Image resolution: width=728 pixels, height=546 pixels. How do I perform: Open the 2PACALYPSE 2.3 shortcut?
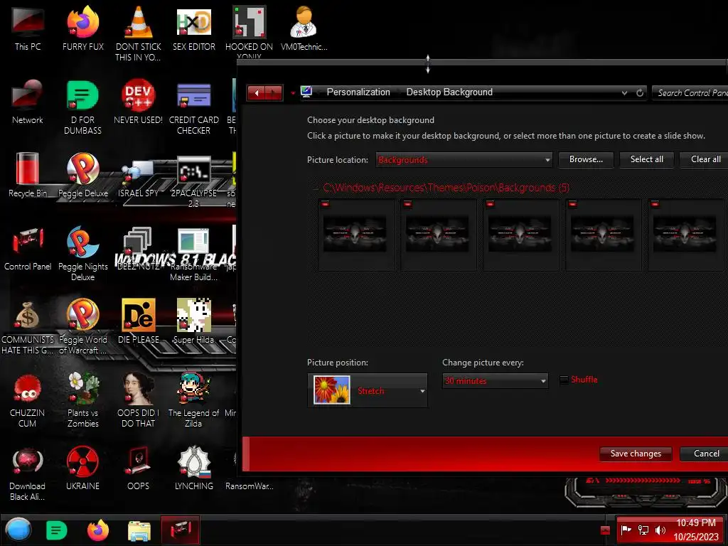point(193,181)
